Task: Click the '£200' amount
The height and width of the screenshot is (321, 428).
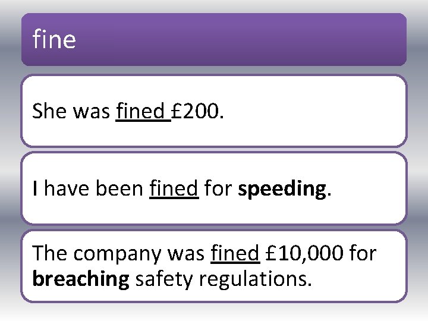Action: point(195,111)
